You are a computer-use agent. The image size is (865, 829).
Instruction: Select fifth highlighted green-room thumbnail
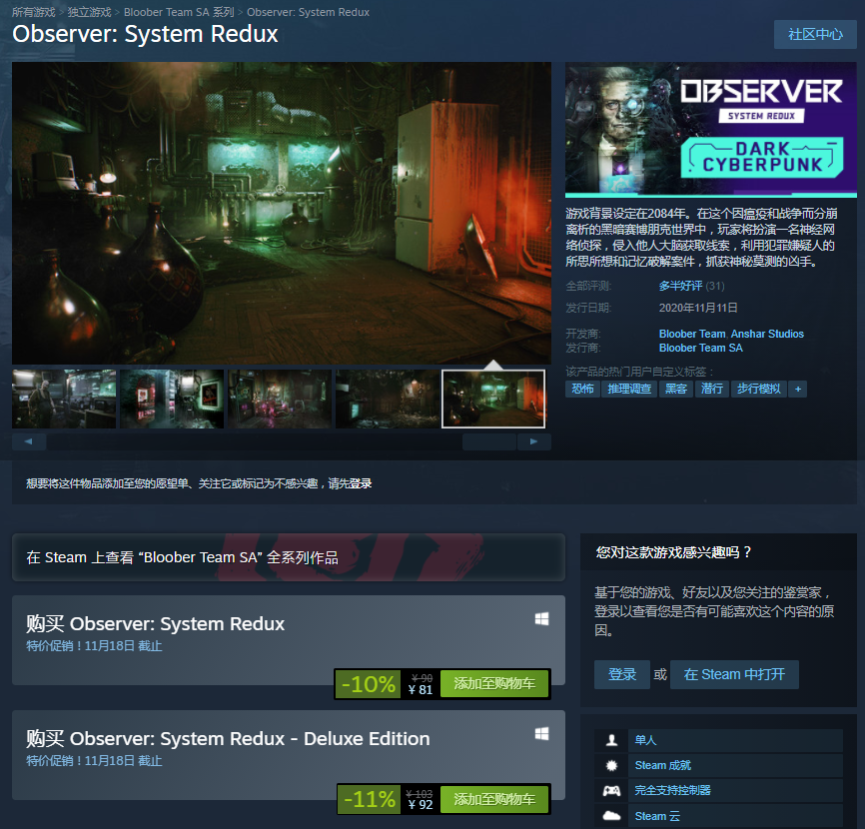click(x=493, y=399)
